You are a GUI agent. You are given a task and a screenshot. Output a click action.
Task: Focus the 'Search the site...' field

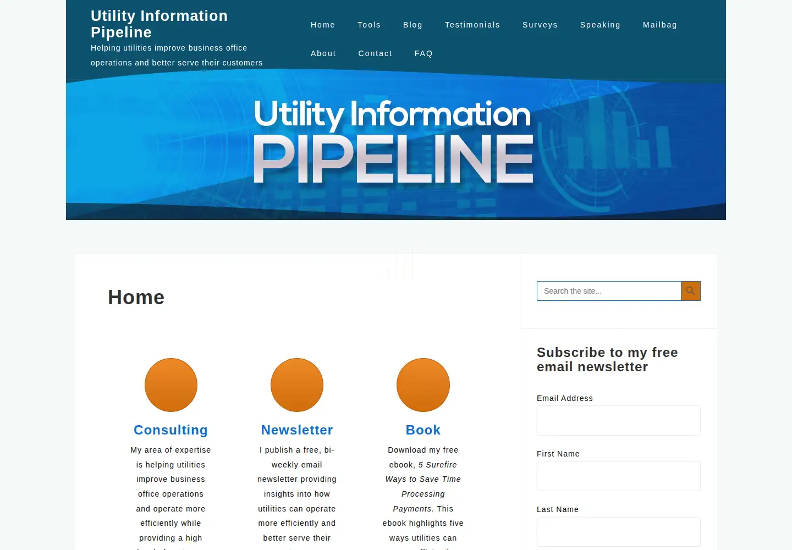pos(609,291)
